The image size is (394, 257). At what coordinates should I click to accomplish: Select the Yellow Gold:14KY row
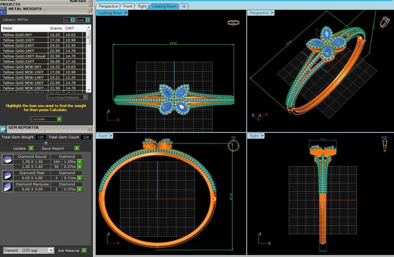coord(44,46)
